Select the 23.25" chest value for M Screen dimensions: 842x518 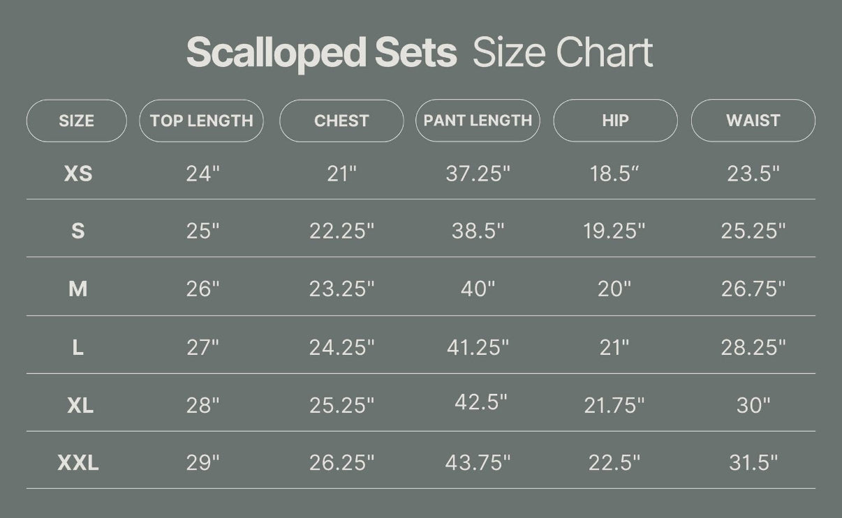pos(342,289)
